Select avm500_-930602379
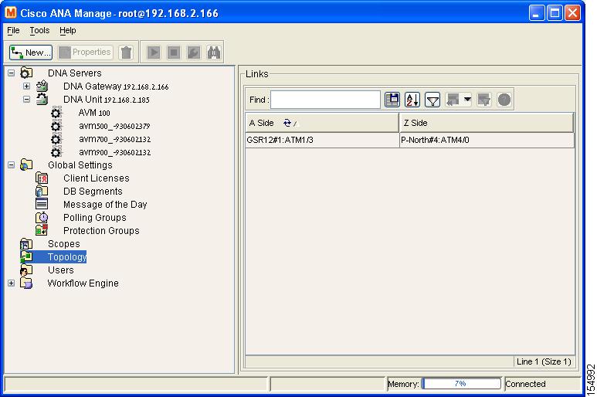The height and width of the screenshot is (397, 597). (114, 126)
